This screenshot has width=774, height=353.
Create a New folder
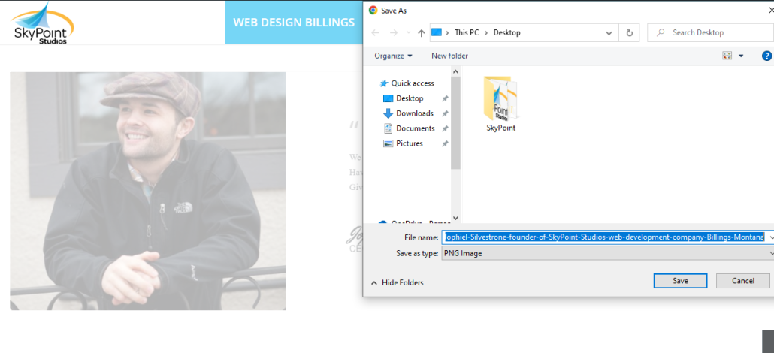pos(449,56)
